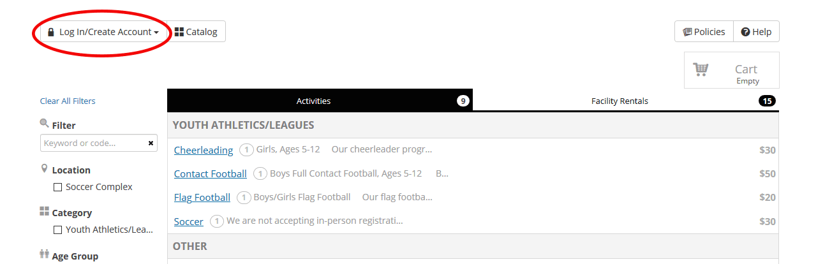Open the Soccer activity link

pyautogui.click(x=188, y=222)
